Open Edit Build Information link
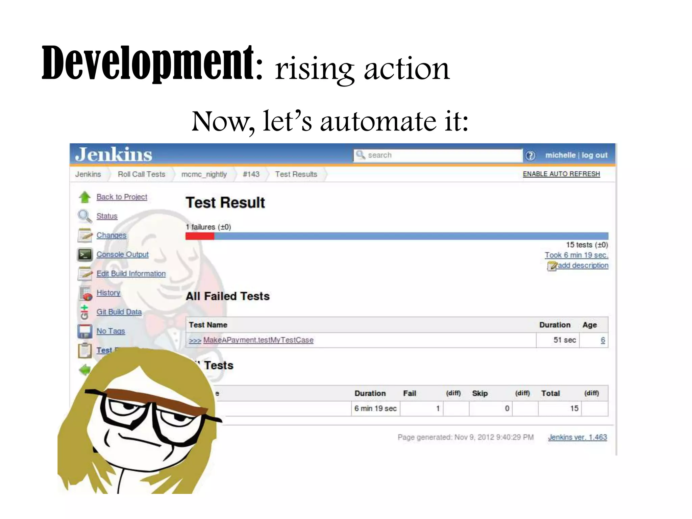Image resolution: width=692 pixels, height=519 pixels. tap(131, 274)
